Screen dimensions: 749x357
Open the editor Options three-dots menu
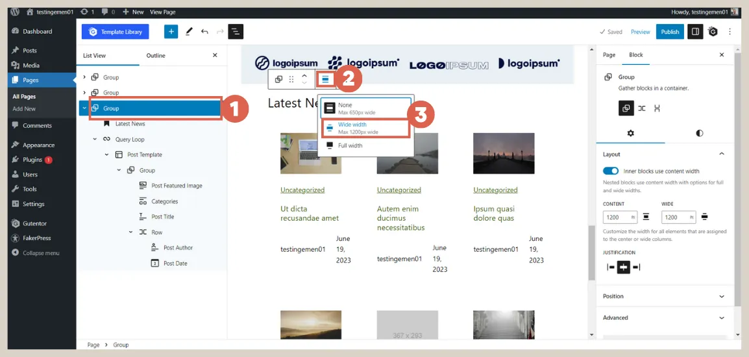point(730,32)
